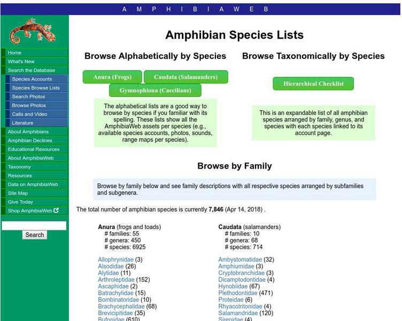Open the Rhyacotritonidae family link
This screenshot has width=402, height=321.
coord(240,306)
